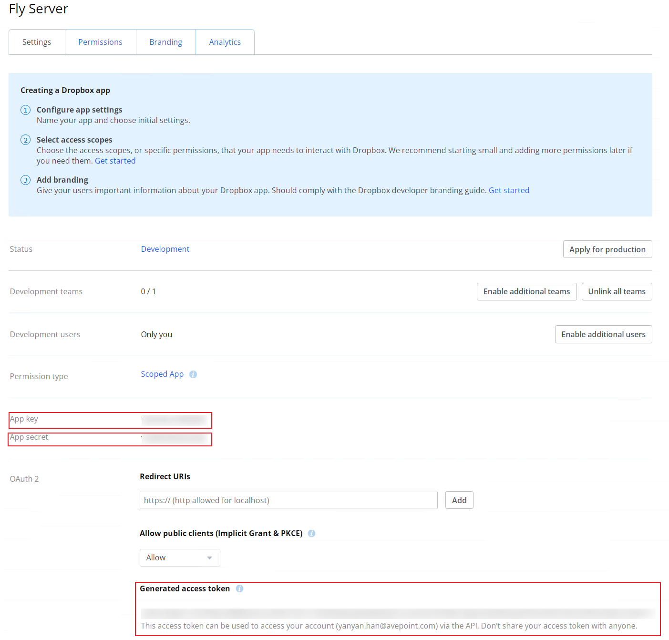Switch to the Branding tab
The image size is (669, 640).
click(165, 42)
